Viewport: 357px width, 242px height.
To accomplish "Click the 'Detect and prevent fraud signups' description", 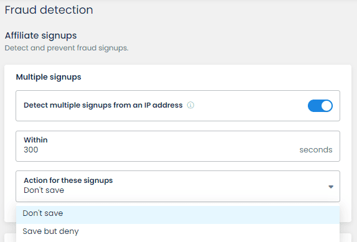I will pyautogui.click(x=67, y=48).
